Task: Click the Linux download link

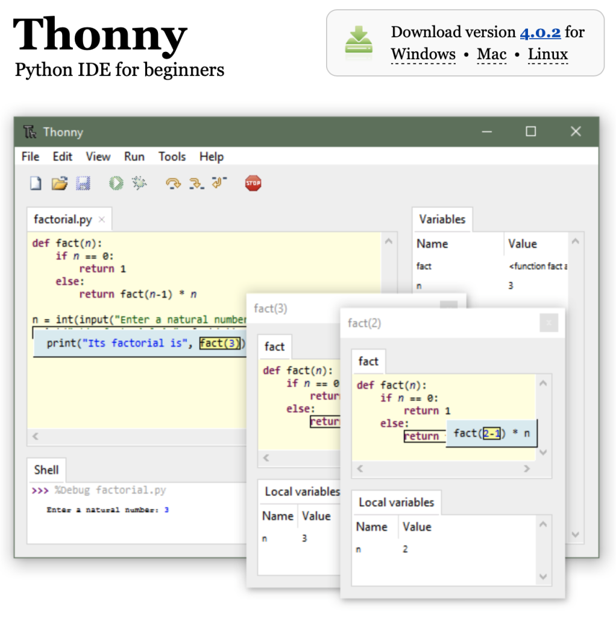Action: (547, 54)
